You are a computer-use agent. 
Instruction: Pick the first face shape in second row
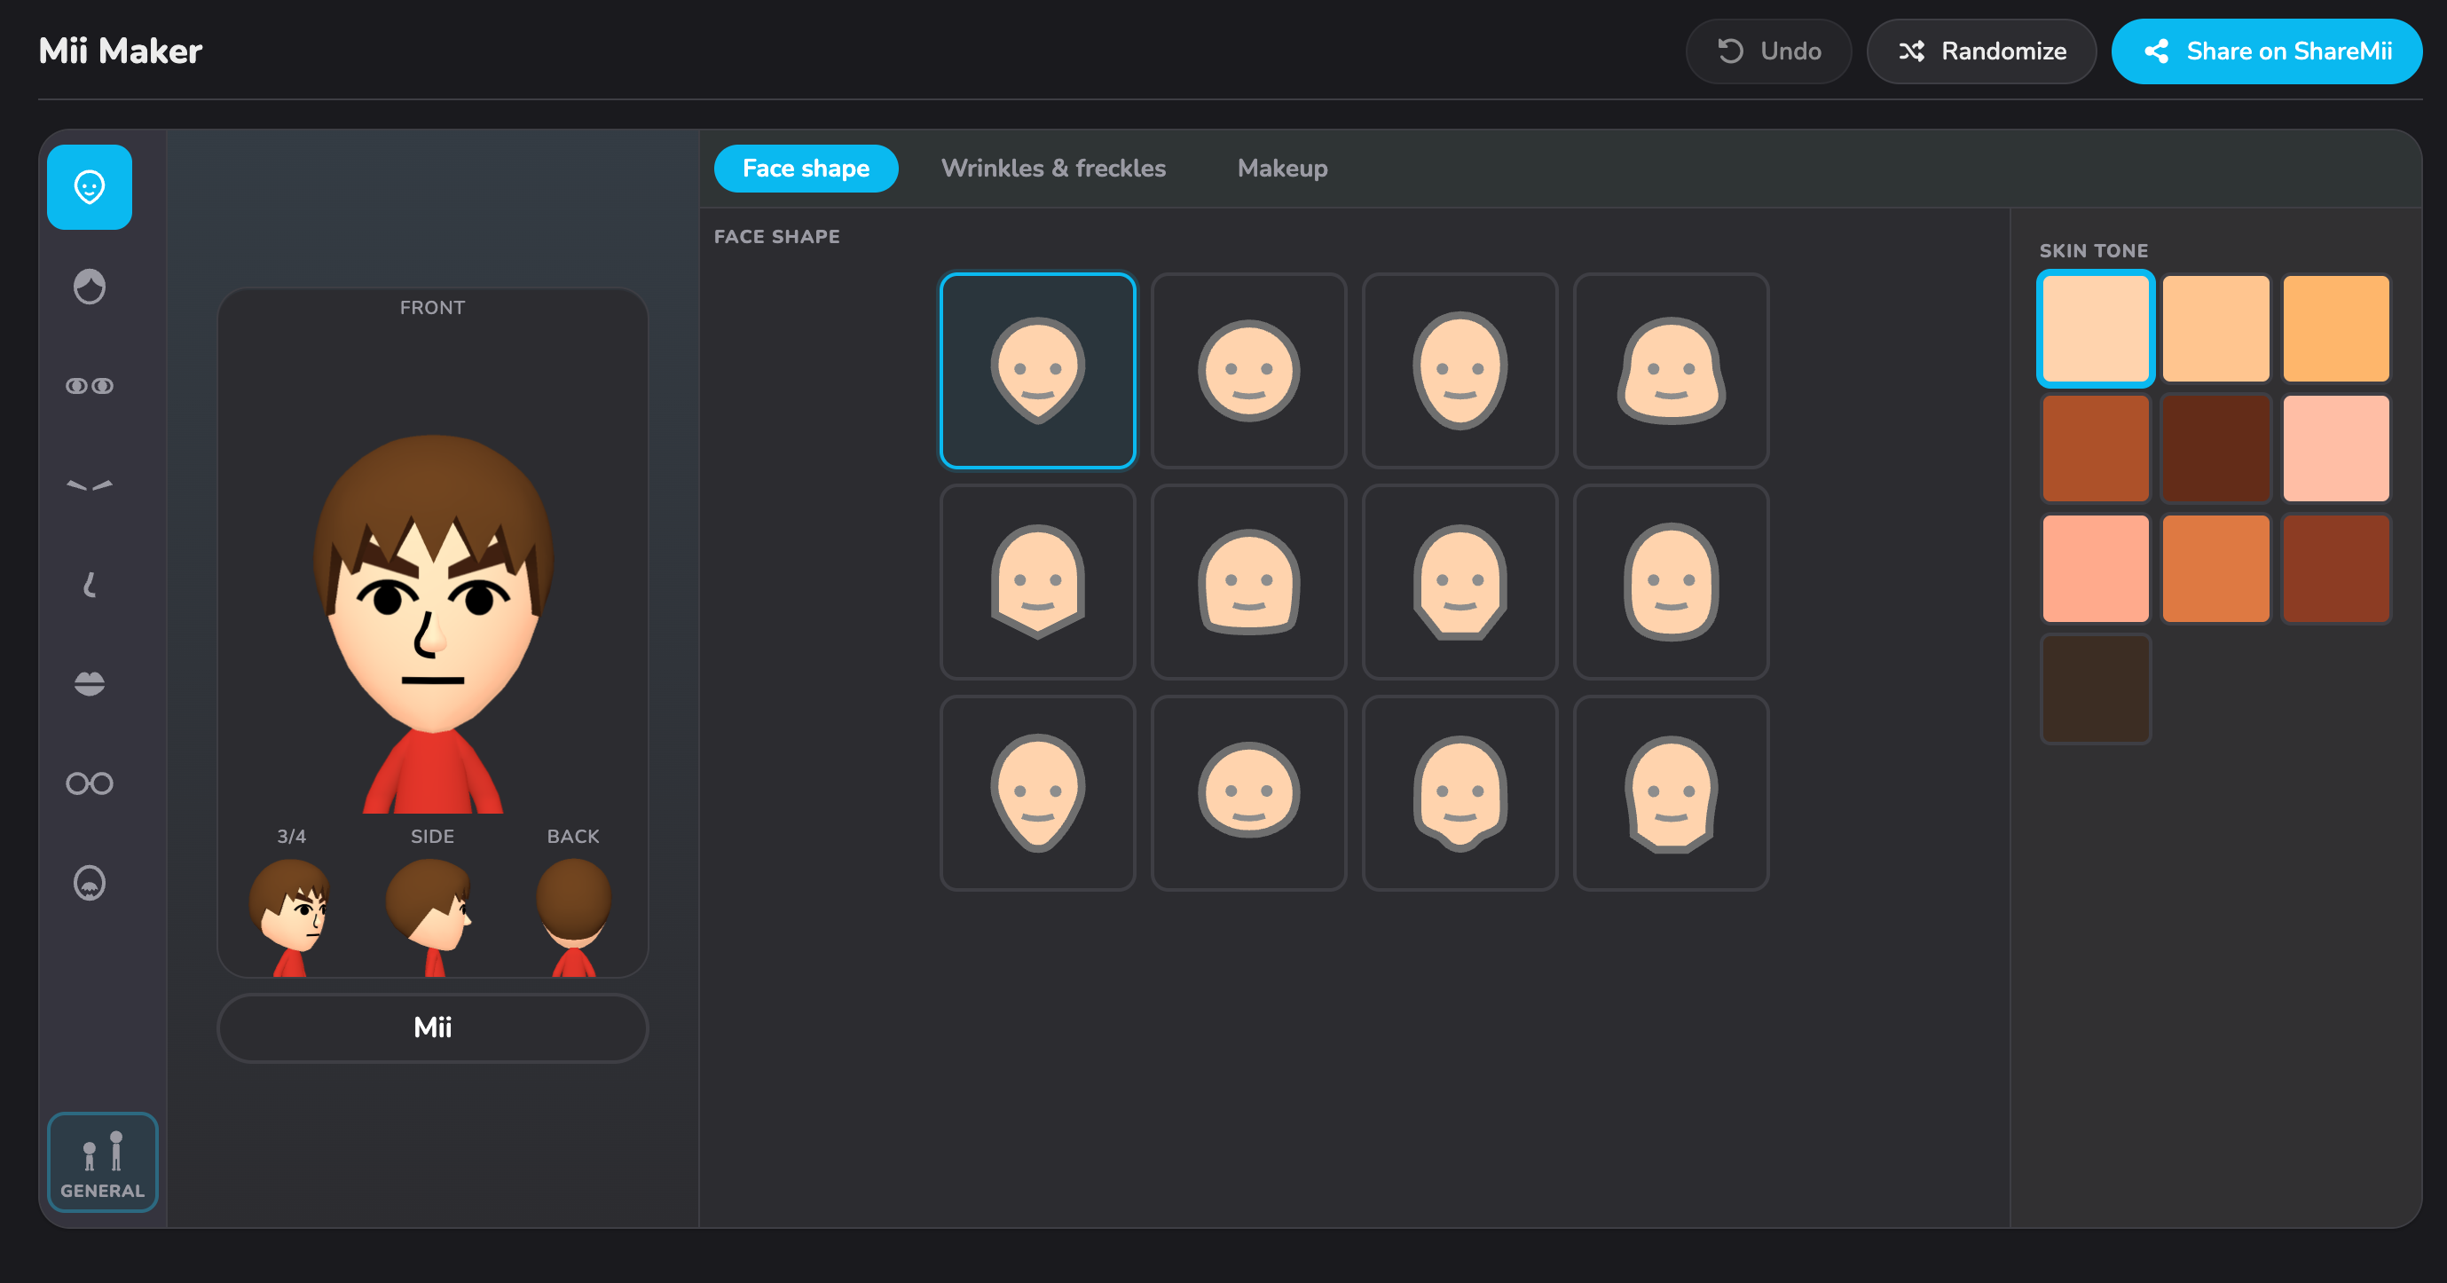tap(1037, 582)
